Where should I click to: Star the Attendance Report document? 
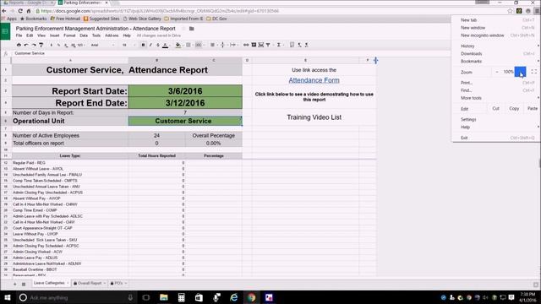(x=183, y=29)
